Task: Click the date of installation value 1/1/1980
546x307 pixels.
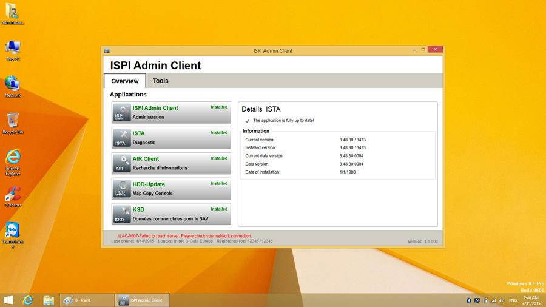Action: click(x=348, y=172)
